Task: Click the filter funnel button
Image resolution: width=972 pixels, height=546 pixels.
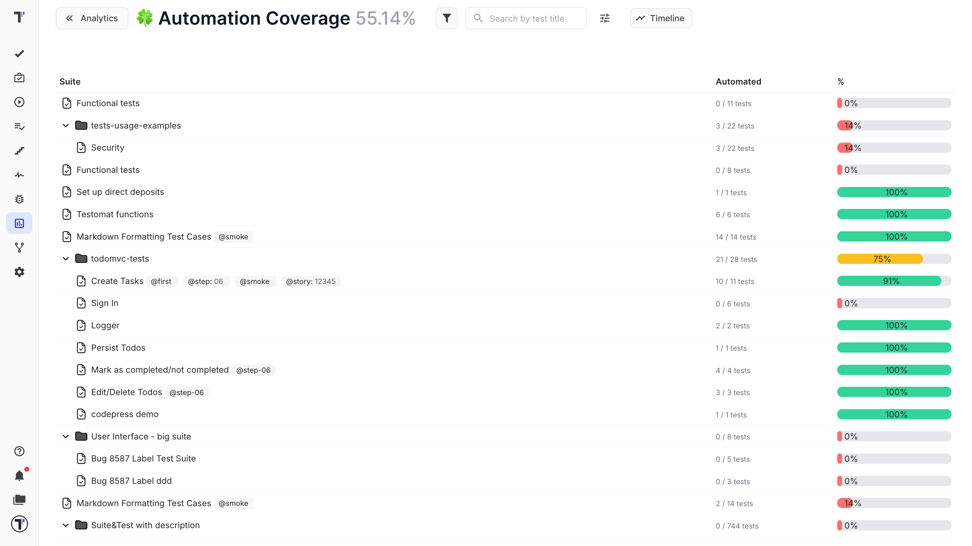Action: (x=447, y=18)
